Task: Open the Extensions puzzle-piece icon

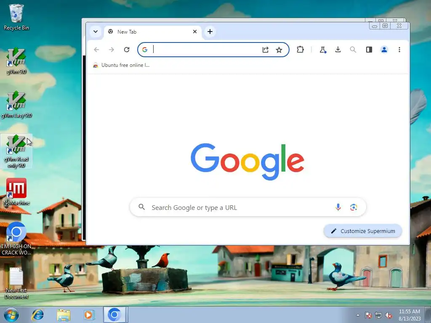Action: click(x=300, y=50)
